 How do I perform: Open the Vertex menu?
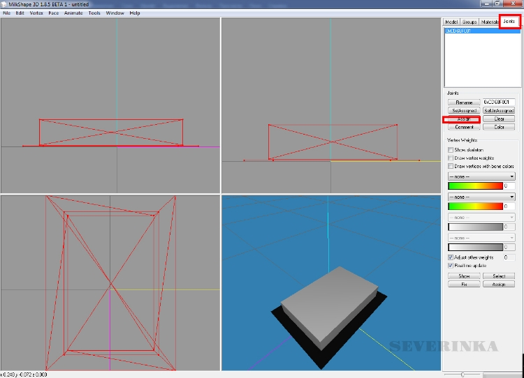click(x=36, y=13)
